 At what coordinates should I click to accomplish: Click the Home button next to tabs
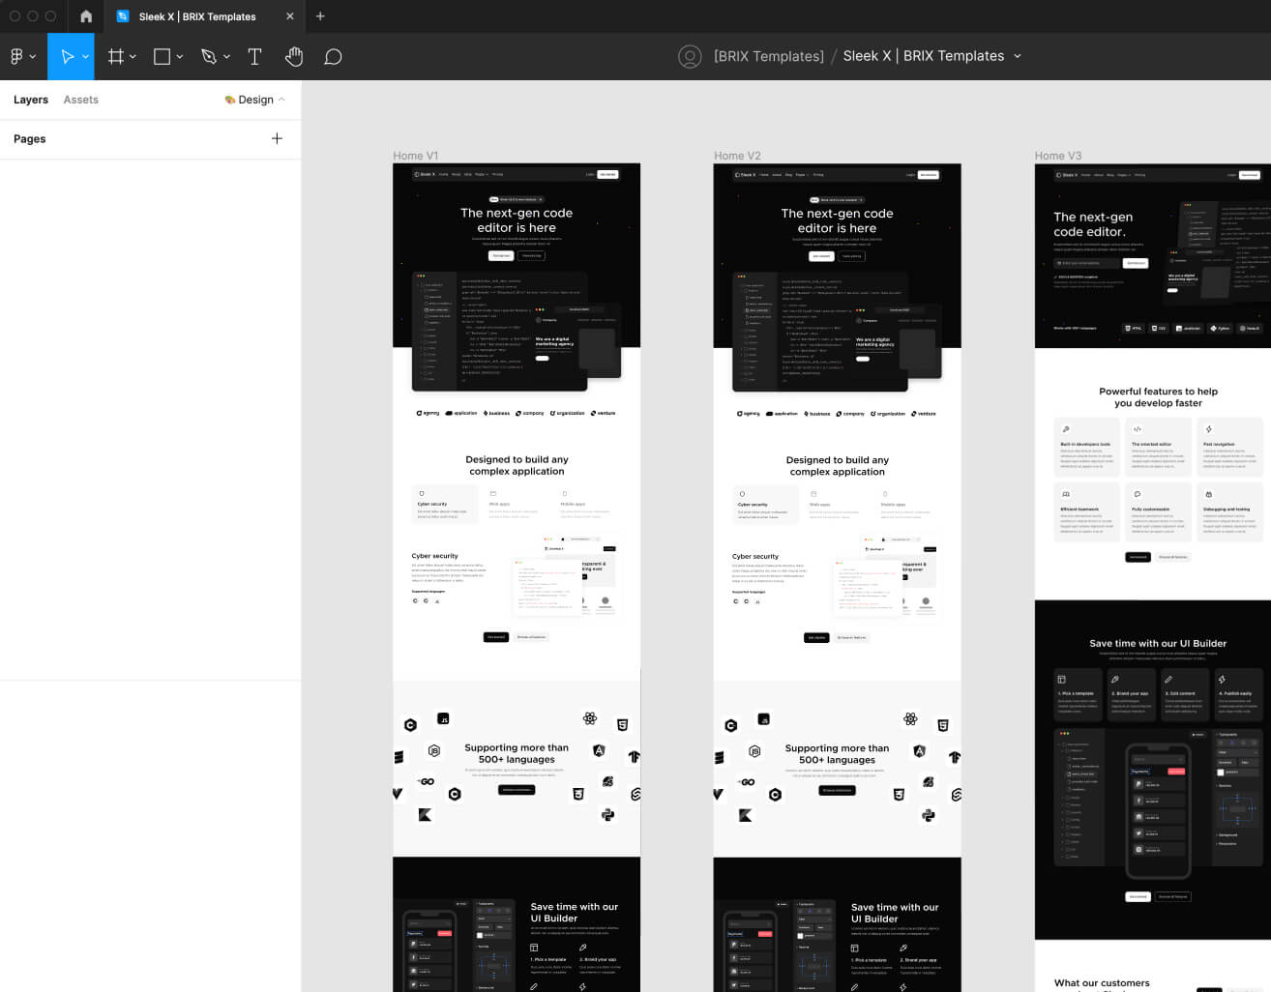[85, 16]
